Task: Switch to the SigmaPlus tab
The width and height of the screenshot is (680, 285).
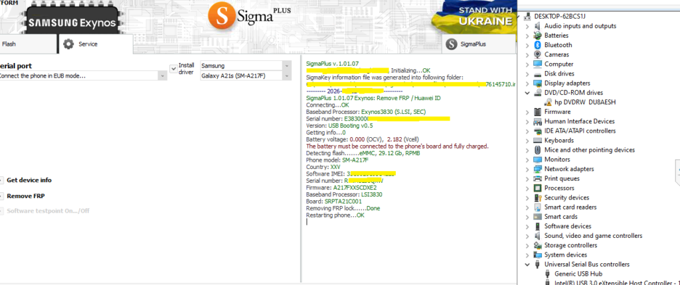Action: (x=478, y=44)
